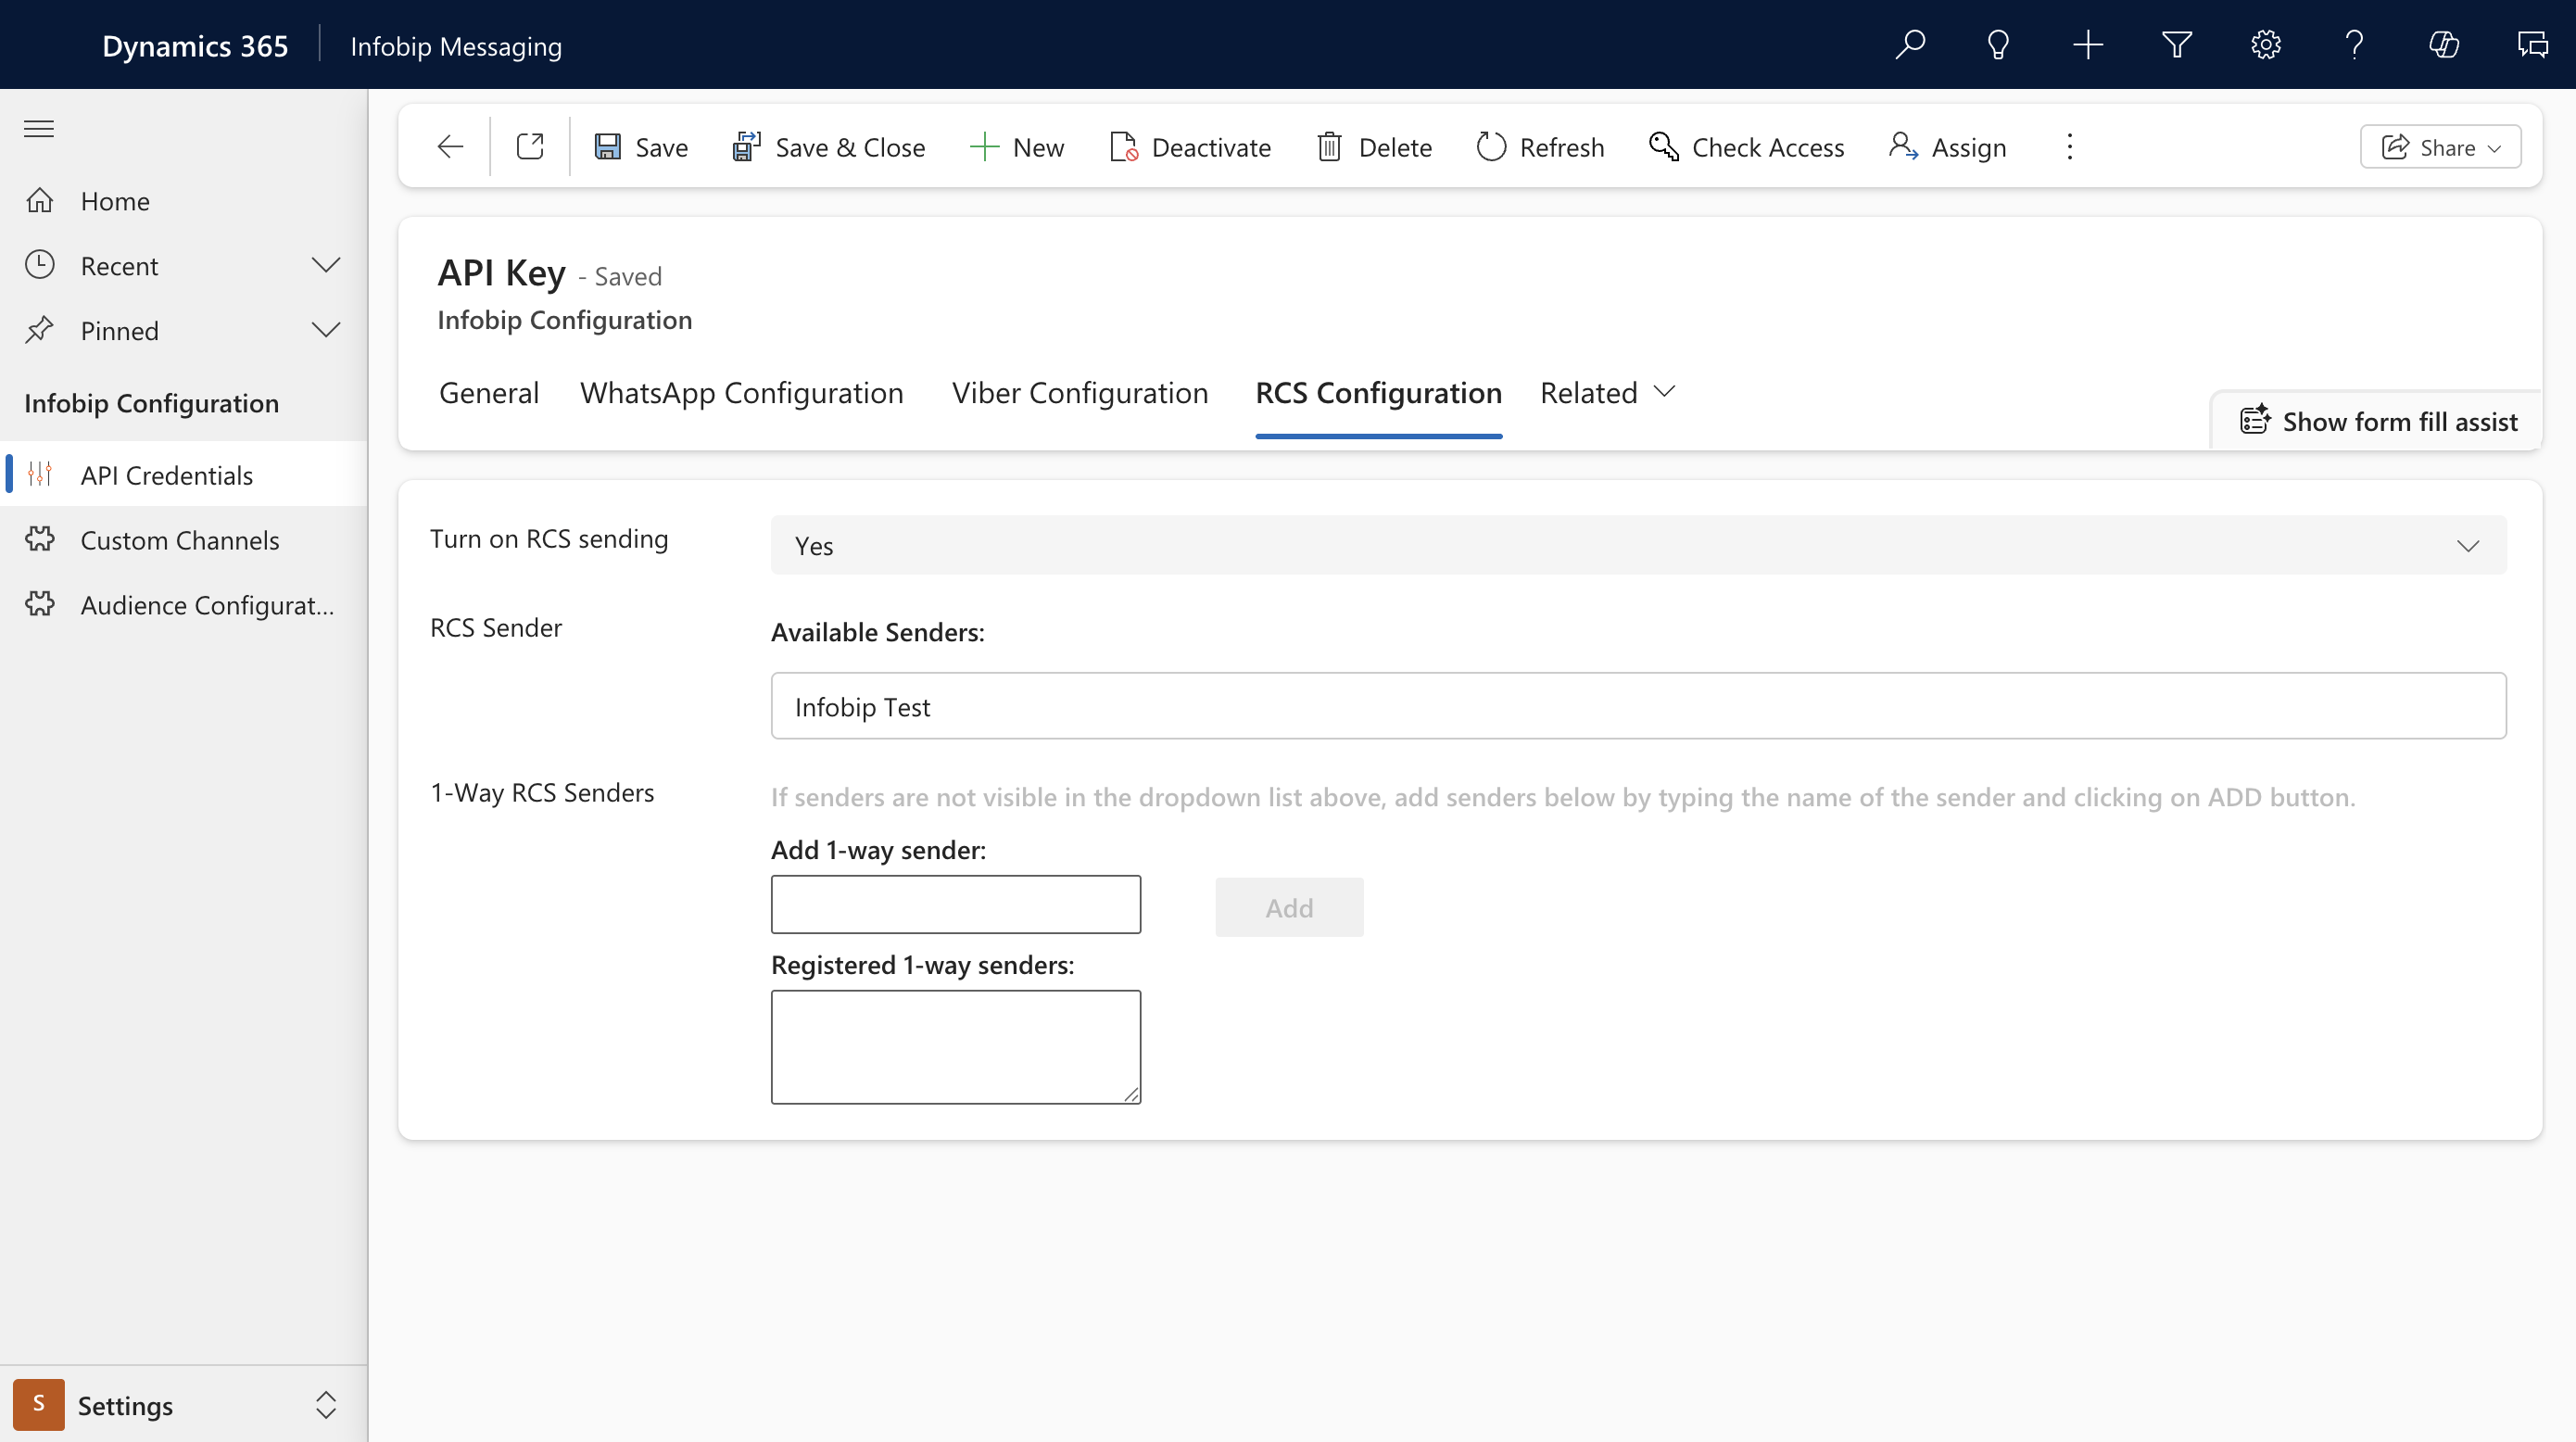Click Save & Close
Image resolution: width=2576 pixels, height=1442 pixels.
coord(829,147)
